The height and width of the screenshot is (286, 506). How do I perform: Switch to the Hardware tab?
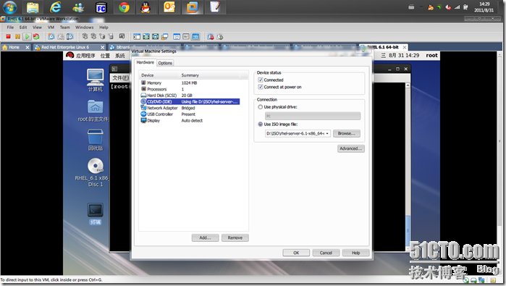click(146, 62)
